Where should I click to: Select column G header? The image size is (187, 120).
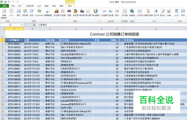(156, 29)
